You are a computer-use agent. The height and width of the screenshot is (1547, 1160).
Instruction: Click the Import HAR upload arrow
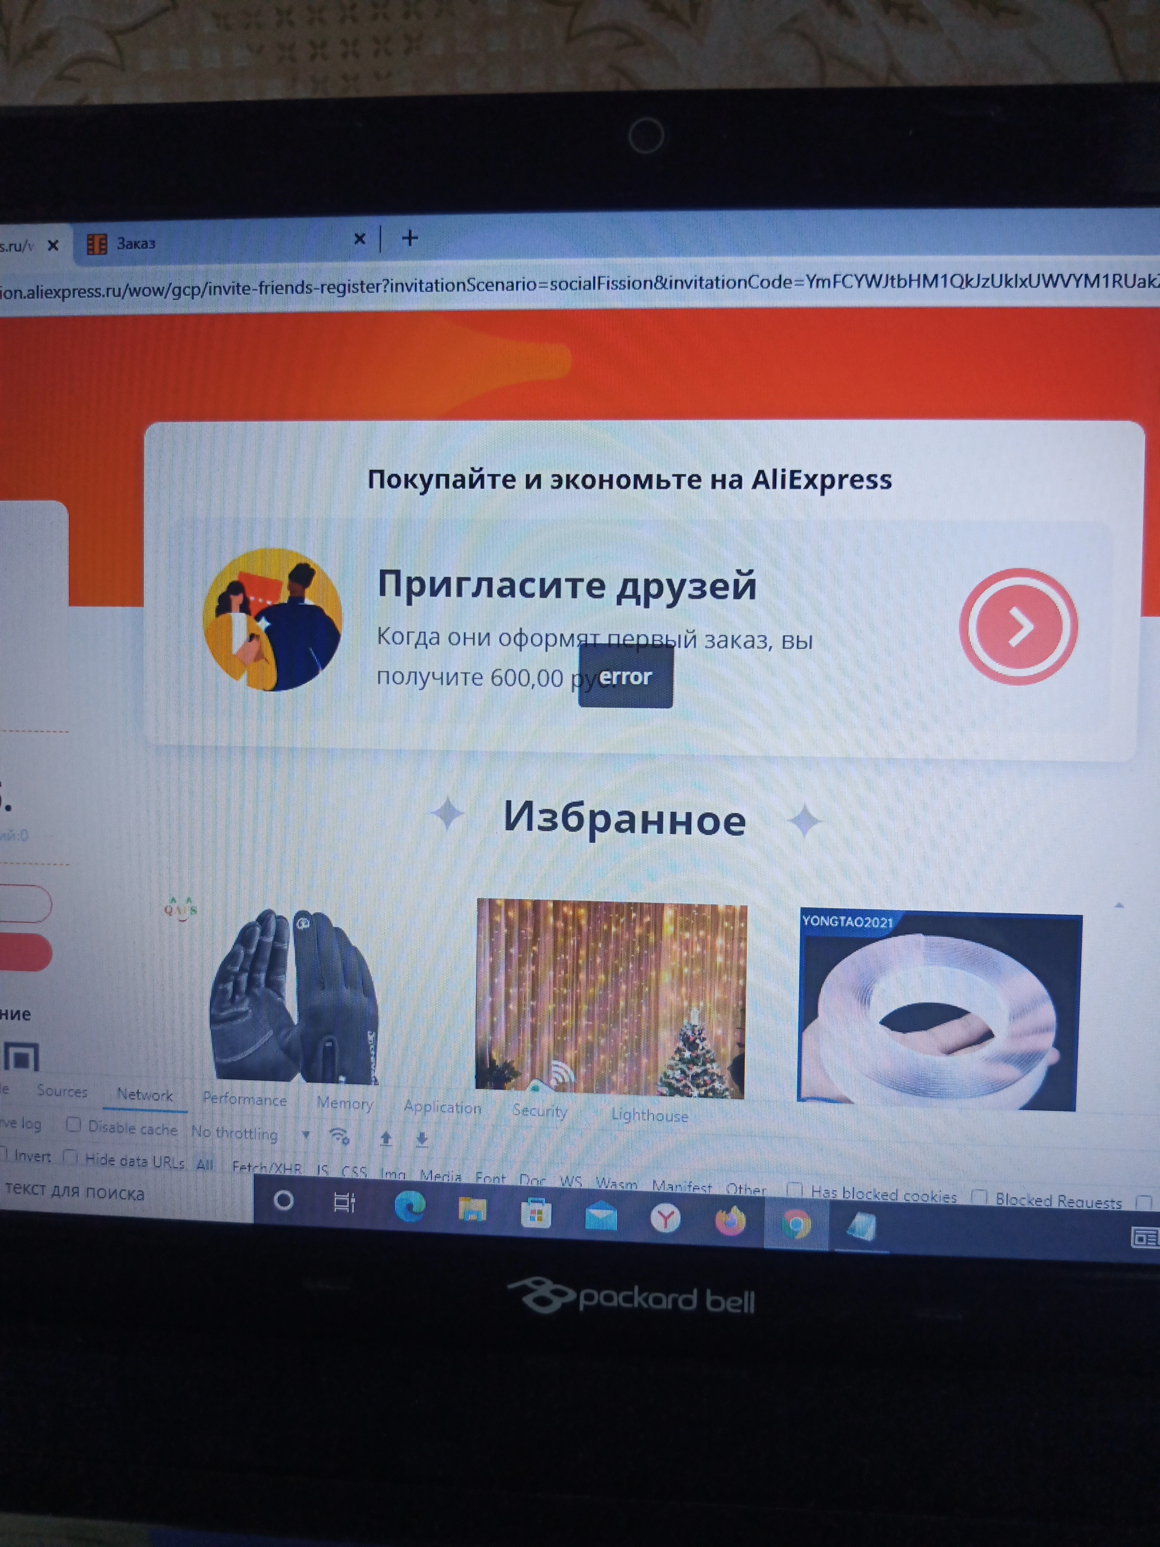(385, 1138)
